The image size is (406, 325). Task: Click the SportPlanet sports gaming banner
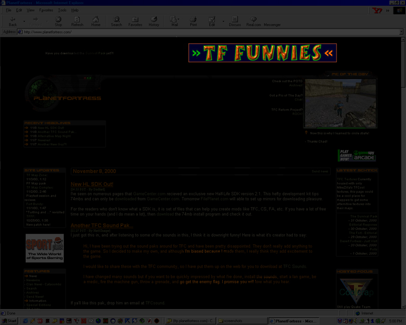(45, 248)
